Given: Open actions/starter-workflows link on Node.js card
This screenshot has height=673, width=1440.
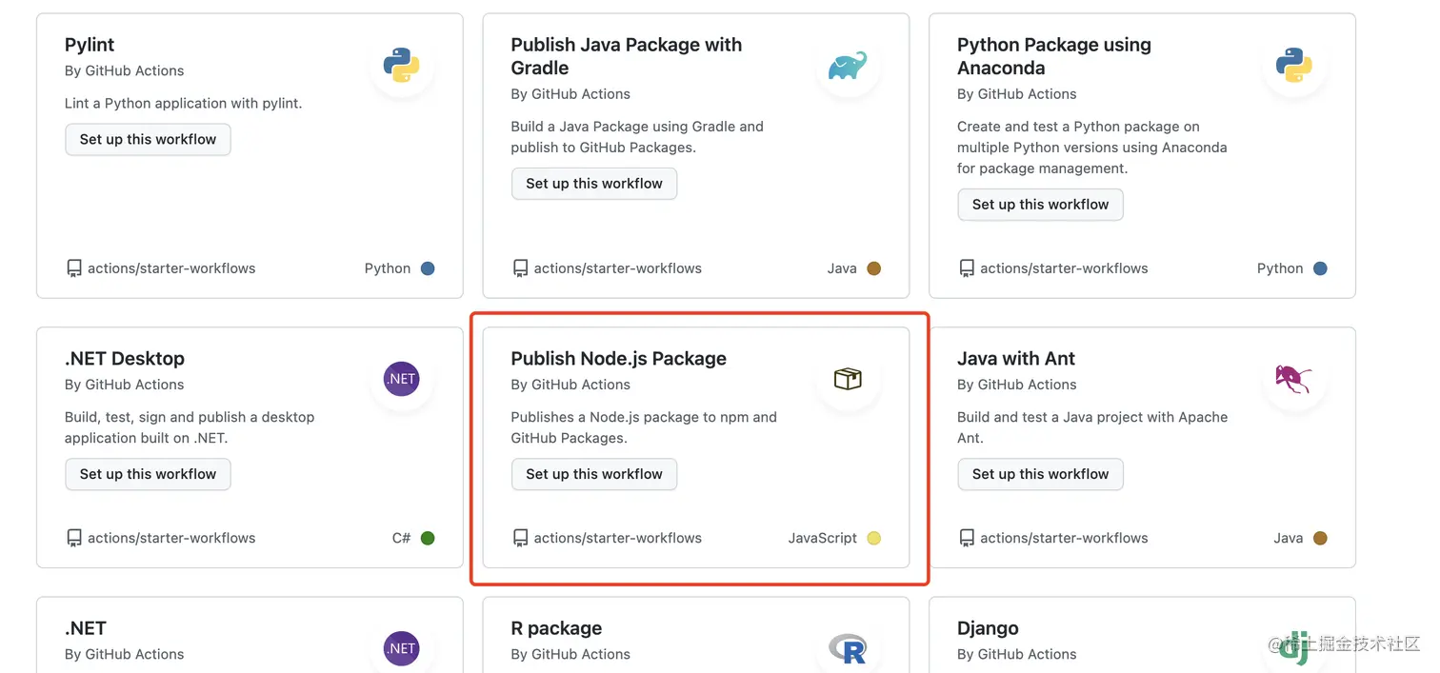Looking at the screenshot, I should pos(617,538).
